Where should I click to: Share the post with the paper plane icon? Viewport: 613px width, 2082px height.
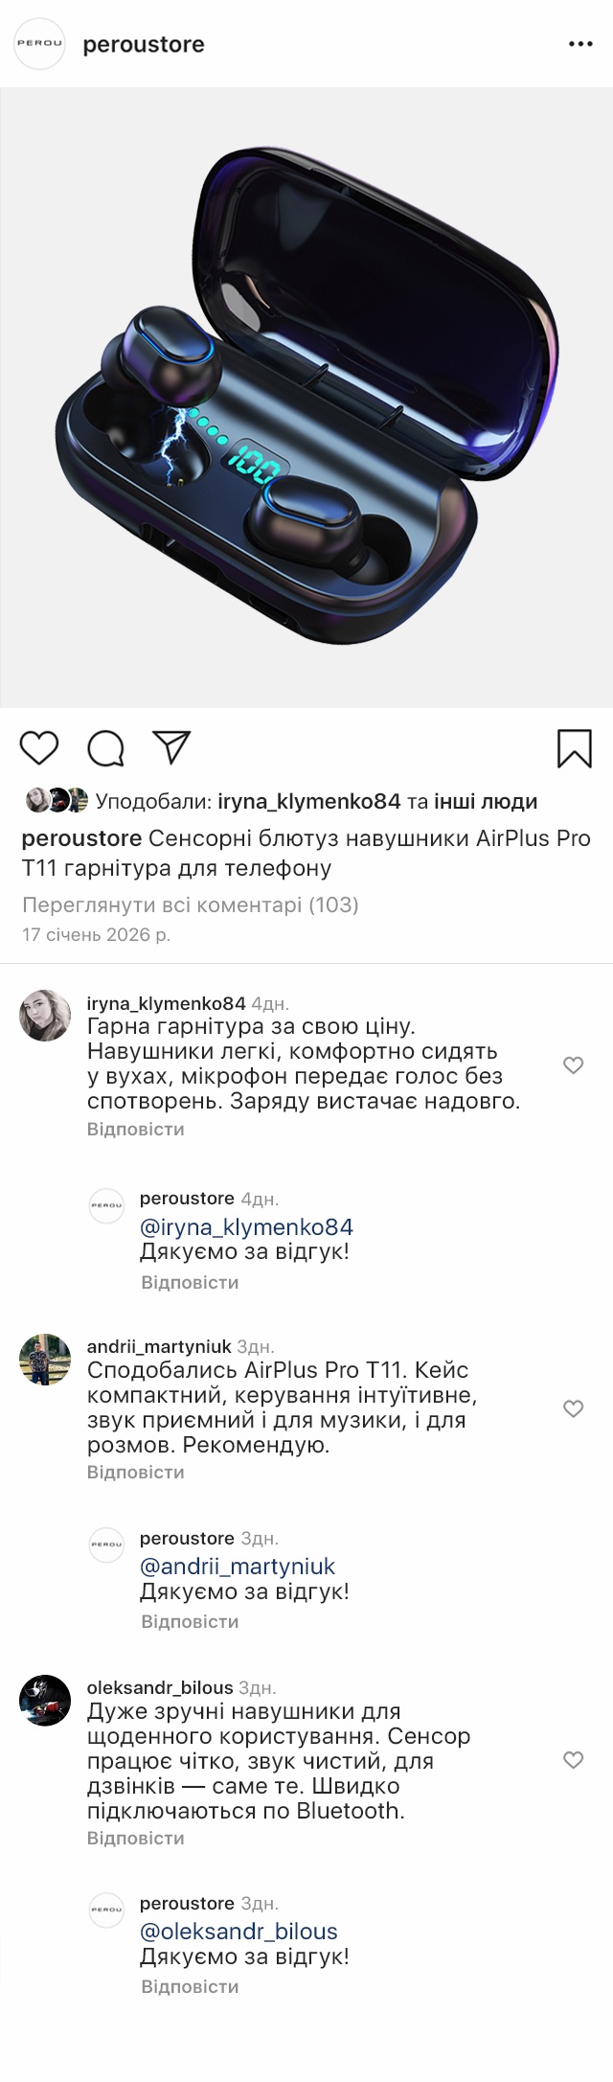(x=172, y=747)
